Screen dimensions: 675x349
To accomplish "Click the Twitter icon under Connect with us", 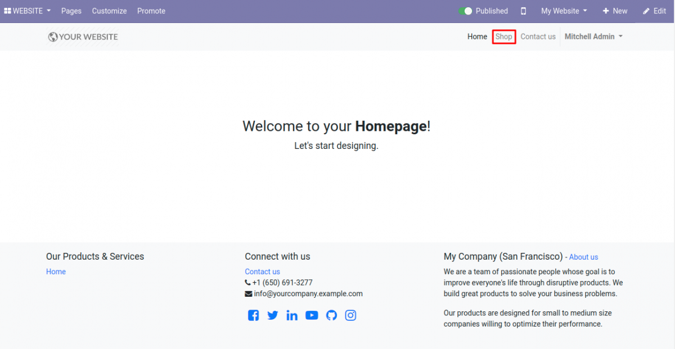I will 272,315.
